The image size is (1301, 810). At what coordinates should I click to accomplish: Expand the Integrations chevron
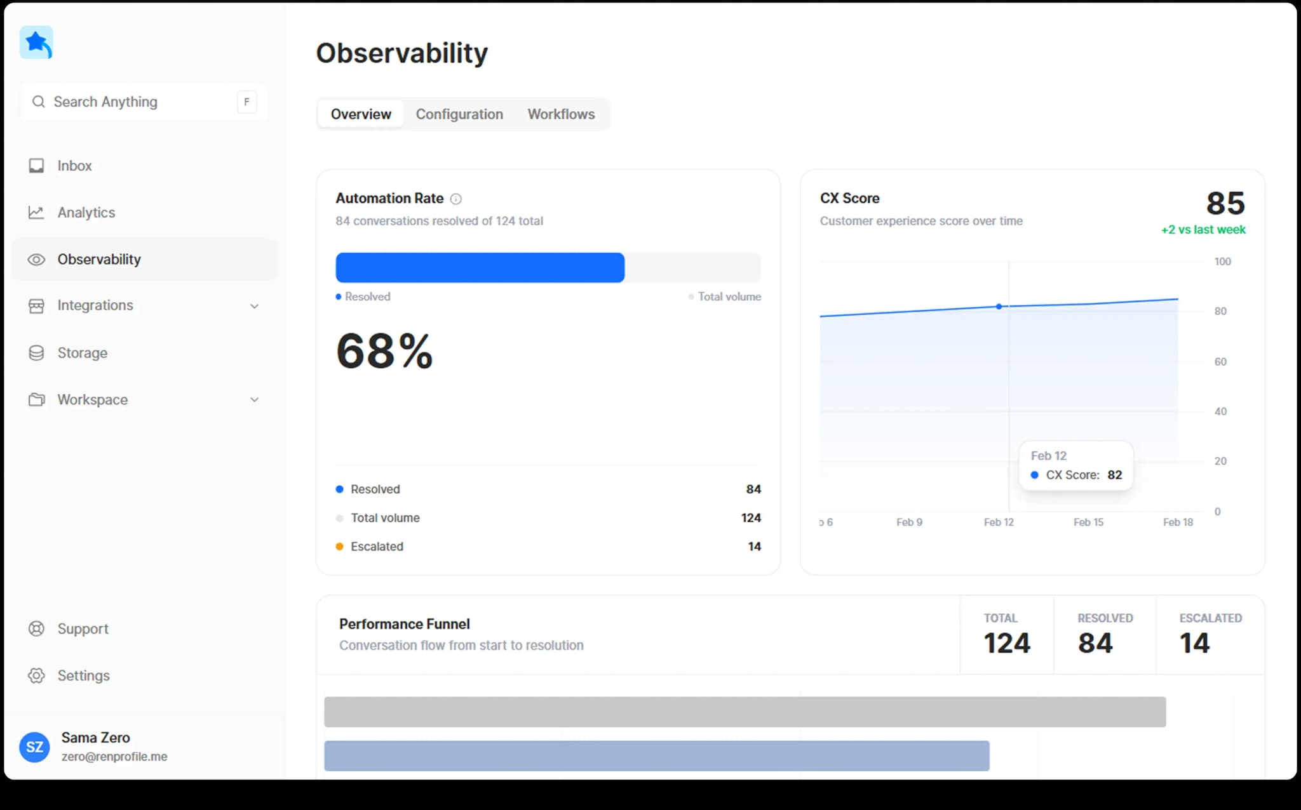click(x=254, y=306)
